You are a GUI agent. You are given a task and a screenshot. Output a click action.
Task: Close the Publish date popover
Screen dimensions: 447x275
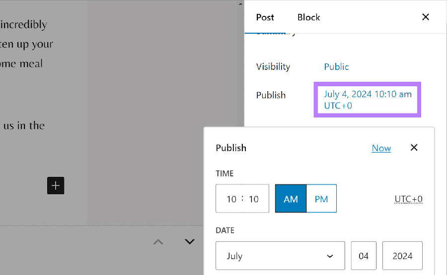tap(414, 148)
